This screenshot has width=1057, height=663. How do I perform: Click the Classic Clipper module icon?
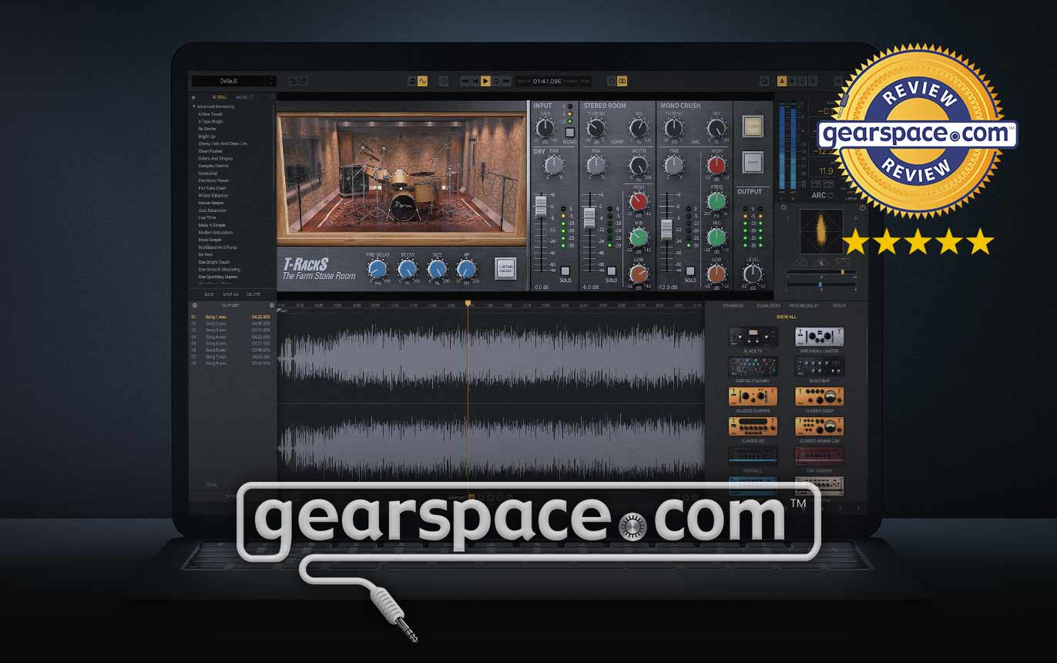pos(753,396)
